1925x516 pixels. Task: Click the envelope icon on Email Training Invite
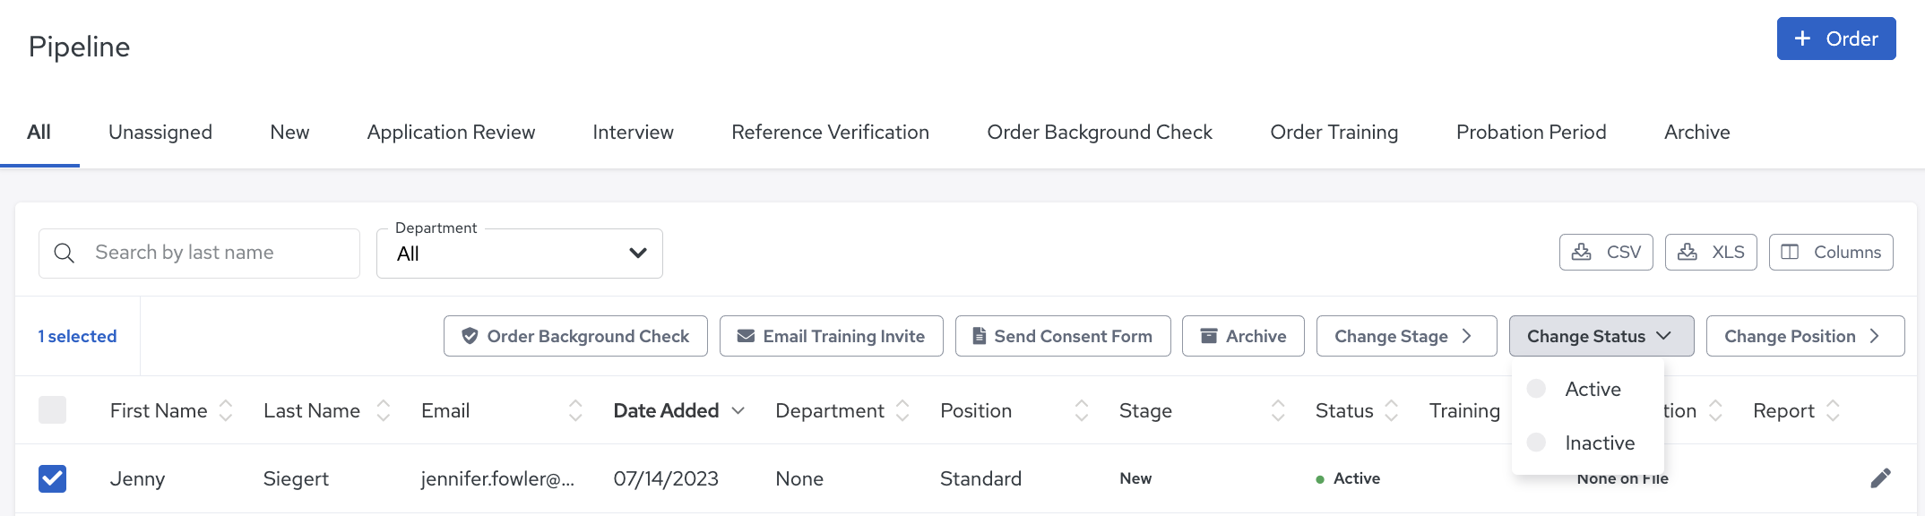[746, 336]
